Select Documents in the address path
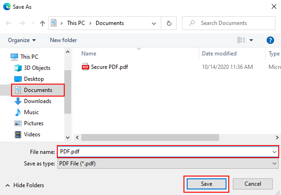 [110, 23]
